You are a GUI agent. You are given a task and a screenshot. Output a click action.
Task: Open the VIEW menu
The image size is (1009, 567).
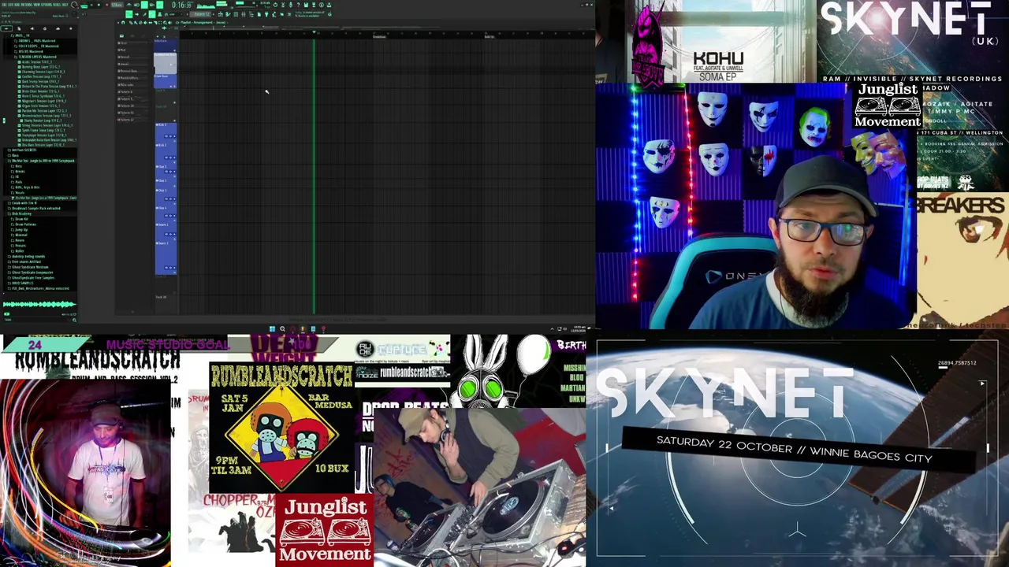[37, 5]
